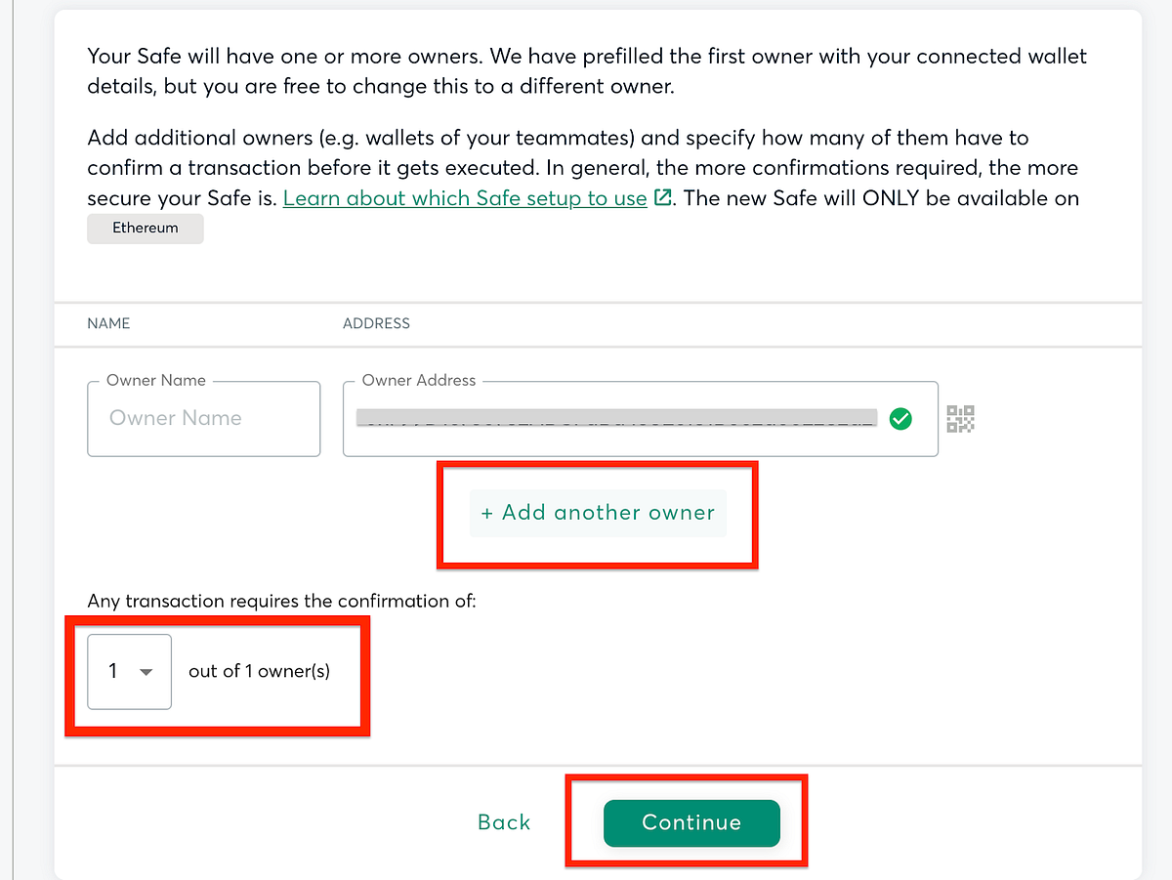Open 'Learn about which Safe setup to use'
The width and height of the screenshot is (1172, 880).
tap(465, 198)
